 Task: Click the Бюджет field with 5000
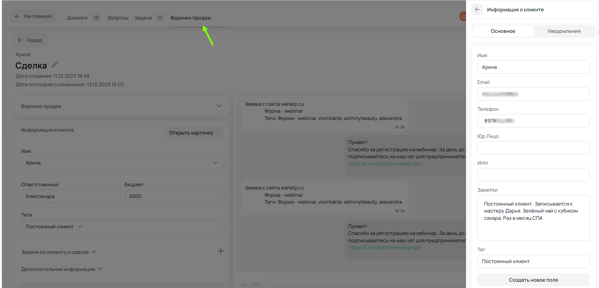174,196
